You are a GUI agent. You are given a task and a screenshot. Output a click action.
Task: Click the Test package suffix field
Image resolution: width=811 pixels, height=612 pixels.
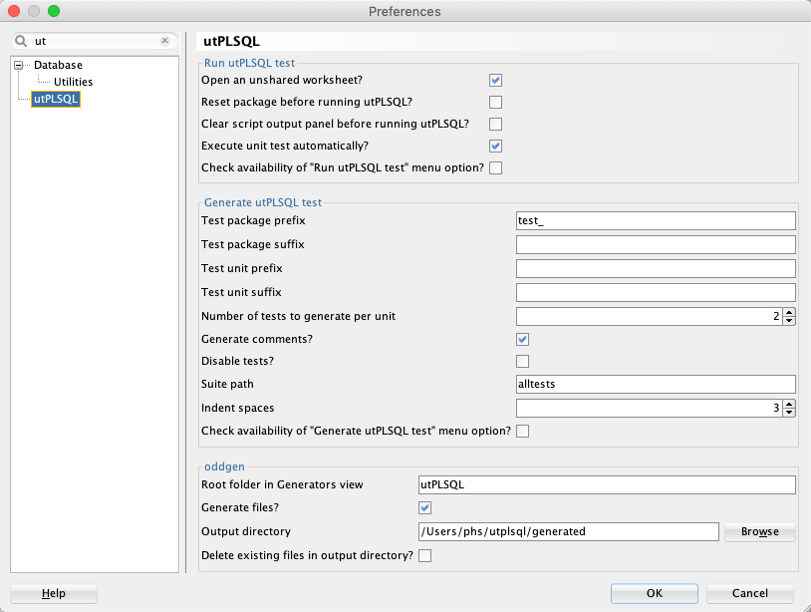[656, 244]
